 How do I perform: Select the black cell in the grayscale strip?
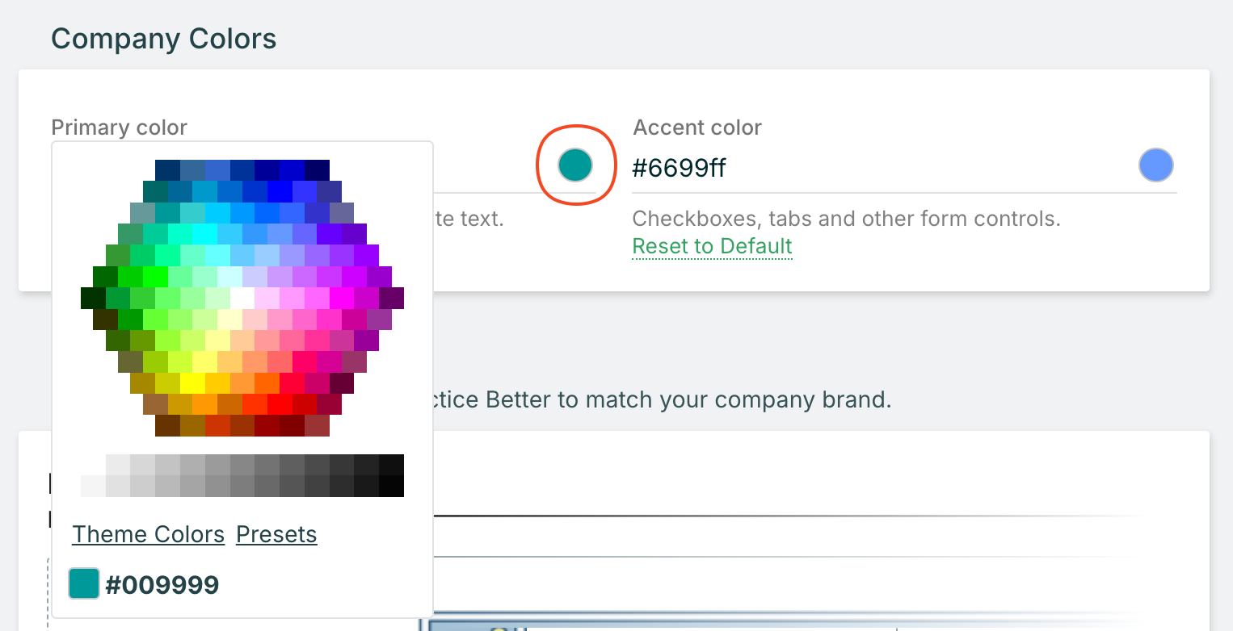click(391, 487)
